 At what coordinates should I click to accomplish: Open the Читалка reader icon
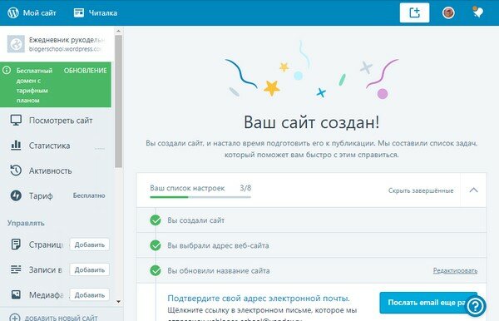79,12
